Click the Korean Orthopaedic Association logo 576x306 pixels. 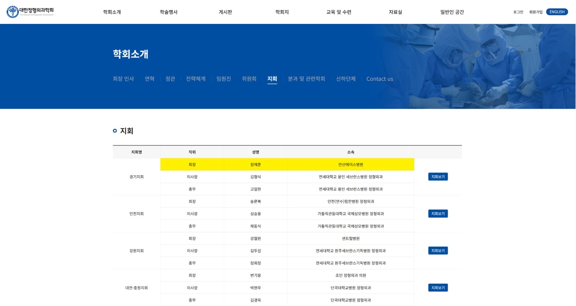30,12
